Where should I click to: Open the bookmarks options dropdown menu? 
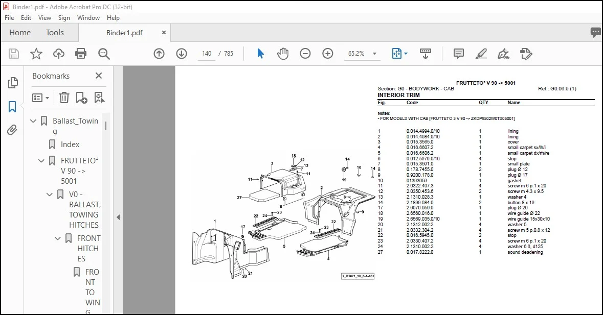tap(40, 98)
